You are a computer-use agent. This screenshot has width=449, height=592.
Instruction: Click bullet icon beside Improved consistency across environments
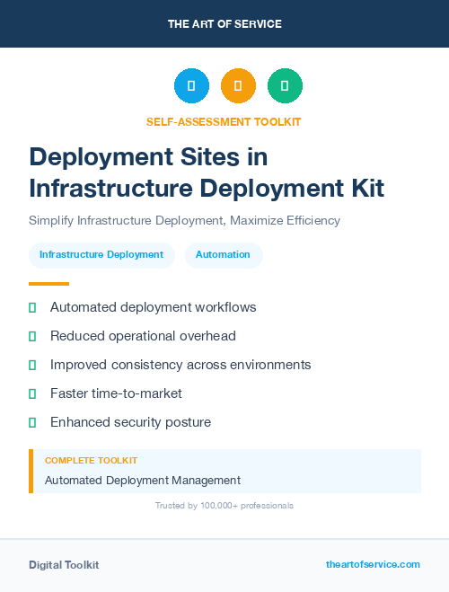(32, 365)
